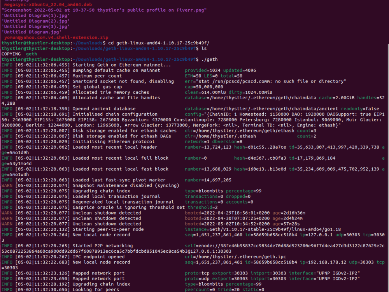Image resolution: width=389 pixels, height=292 pixels.
Task: Select the 'dbversion=8' value
Action: [227, 142]
